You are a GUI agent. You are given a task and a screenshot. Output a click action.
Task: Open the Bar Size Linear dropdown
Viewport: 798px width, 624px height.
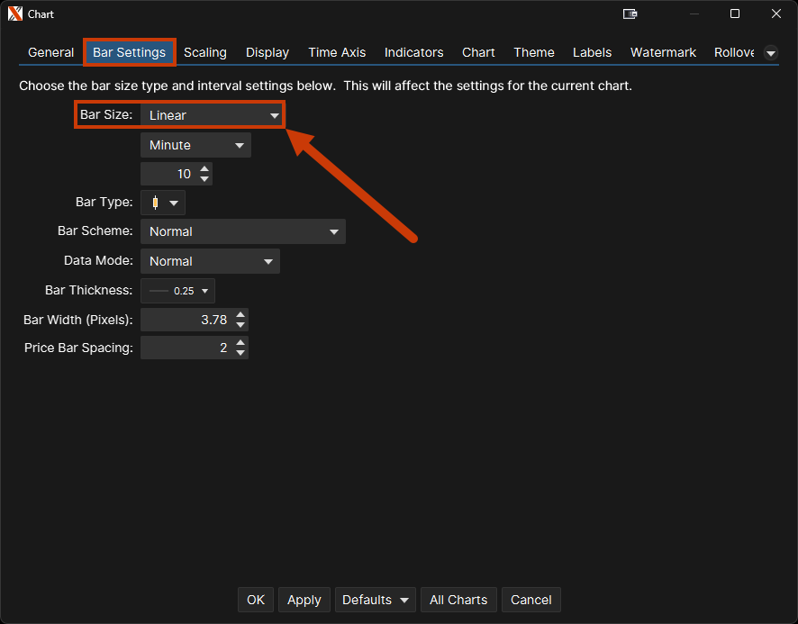tap(213, 115)
